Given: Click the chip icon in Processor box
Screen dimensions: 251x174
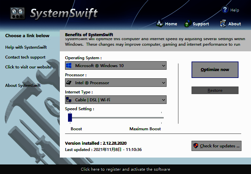Looking at the screenshot, I should pyautogui.click(x=69, y=83).
